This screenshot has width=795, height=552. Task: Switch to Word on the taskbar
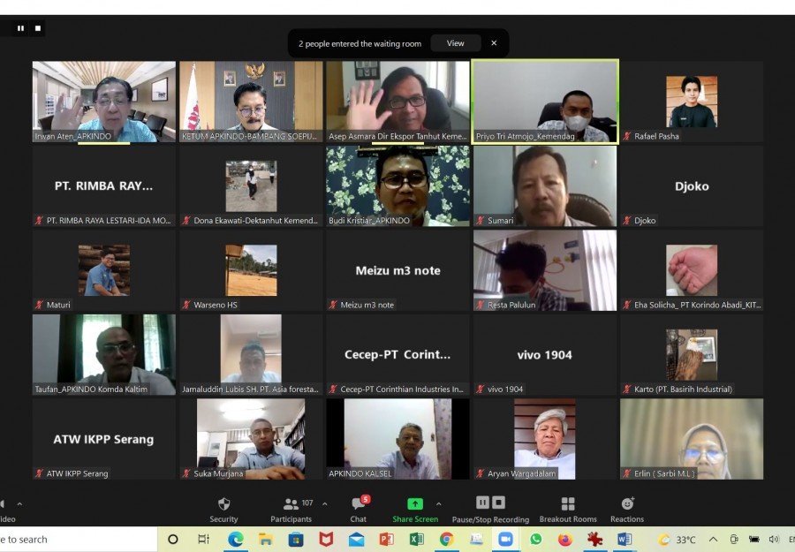click(625, 540)
